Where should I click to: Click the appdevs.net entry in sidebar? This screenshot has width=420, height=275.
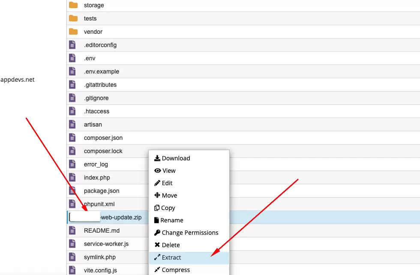(x=18, y=80)
